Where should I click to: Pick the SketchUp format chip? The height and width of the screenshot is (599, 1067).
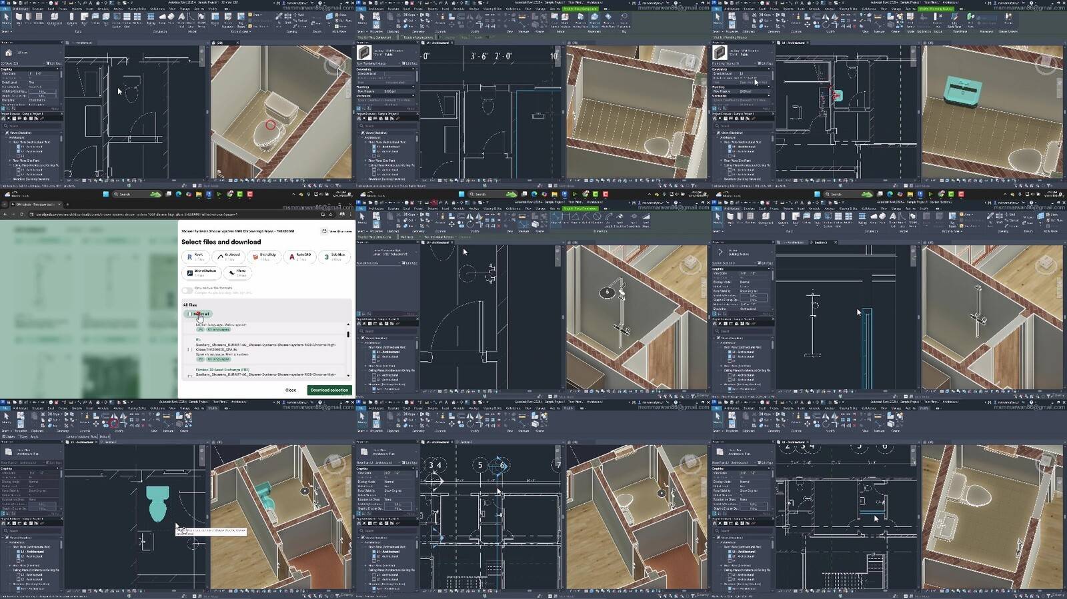tap(264, 257)
